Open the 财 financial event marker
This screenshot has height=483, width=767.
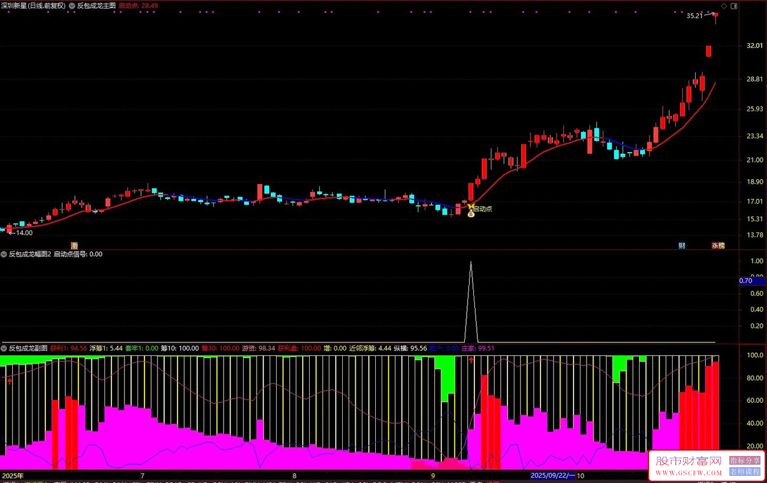(x=681, y=245)
